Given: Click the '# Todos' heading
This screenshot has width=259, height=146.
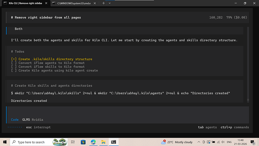Looking at the screenshot, I should point(18,52).
